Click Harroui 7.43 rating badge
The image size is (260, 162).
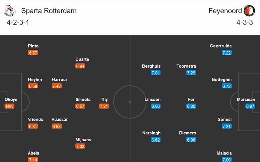coord(57,86)
